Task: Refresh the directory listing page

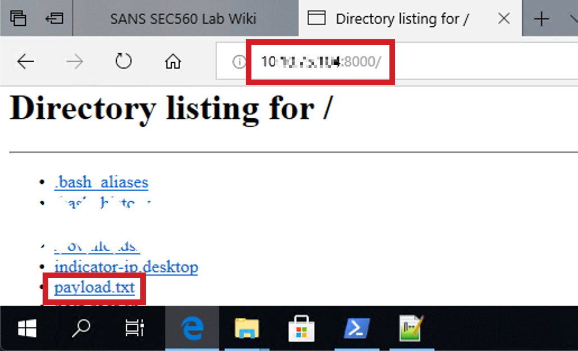Action: (x=123, y=62)
